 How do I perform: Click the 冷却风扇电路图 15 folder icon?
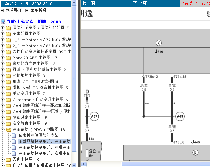8,118
